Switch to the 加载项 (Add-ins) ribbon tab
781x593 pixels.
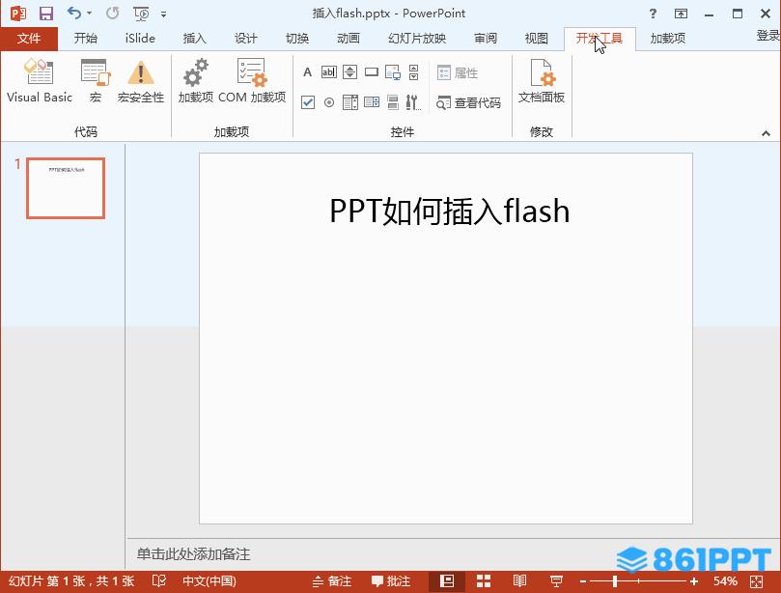pos(668,39)
